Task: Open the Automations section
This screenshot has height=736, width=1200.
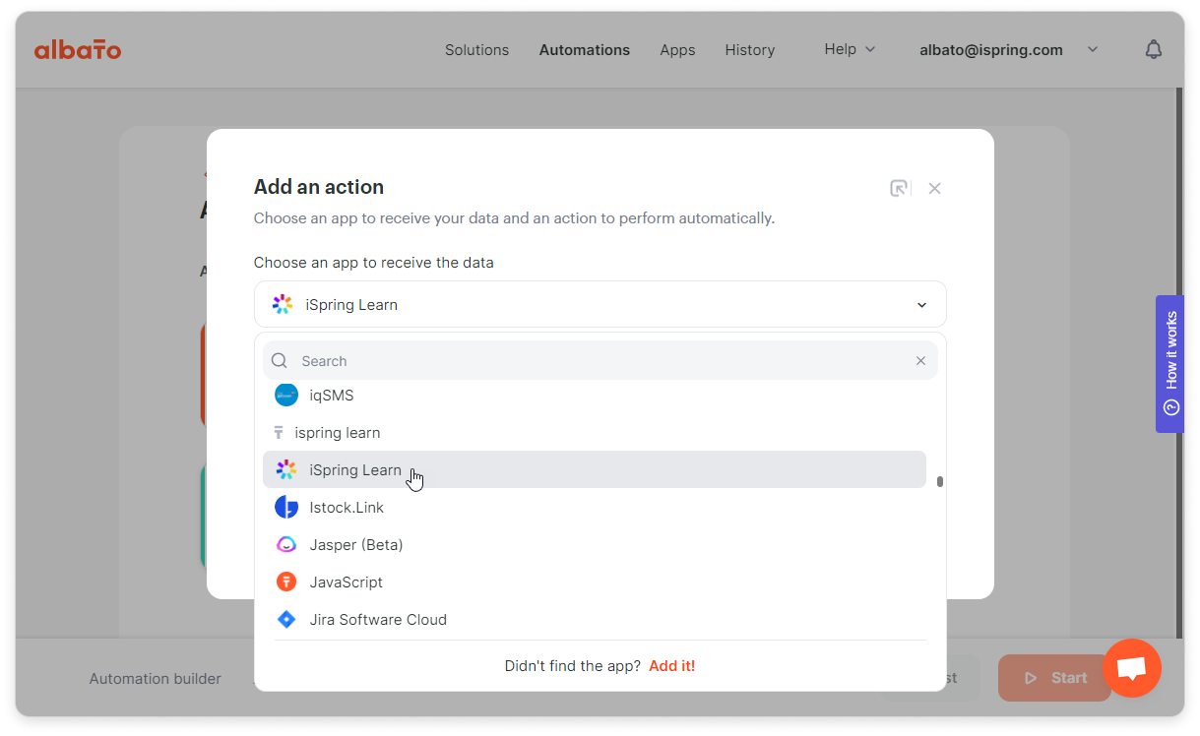Action: pos(585,49)
